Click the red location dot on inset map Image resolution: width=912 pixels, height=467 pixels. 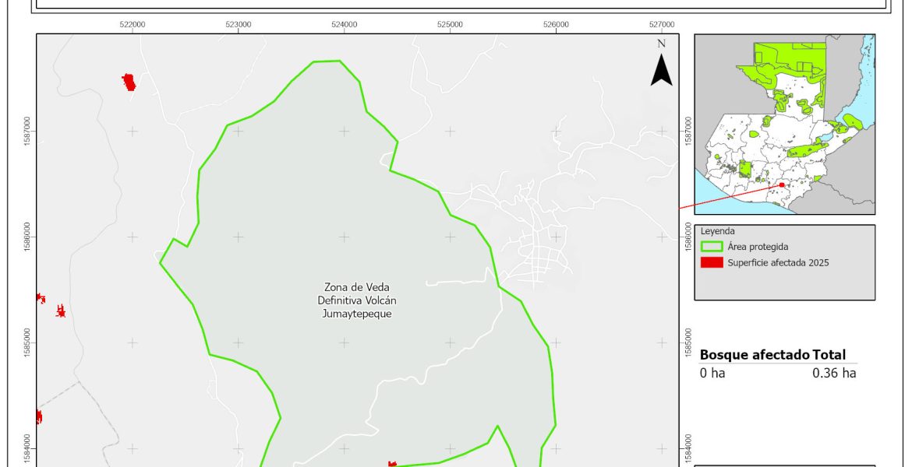[782, 185]
